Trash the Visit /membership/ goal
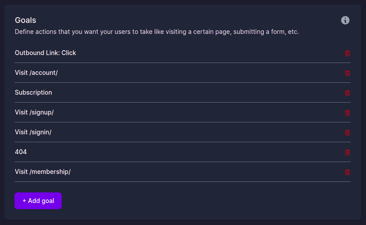The height and width of the screenshot is (225, 366). [x=348, y=172]
